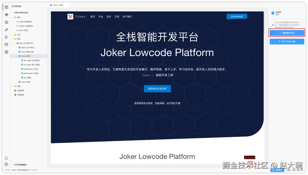Collapse the home (首页) tree node

pyautogui.click(x=17, y=56)
